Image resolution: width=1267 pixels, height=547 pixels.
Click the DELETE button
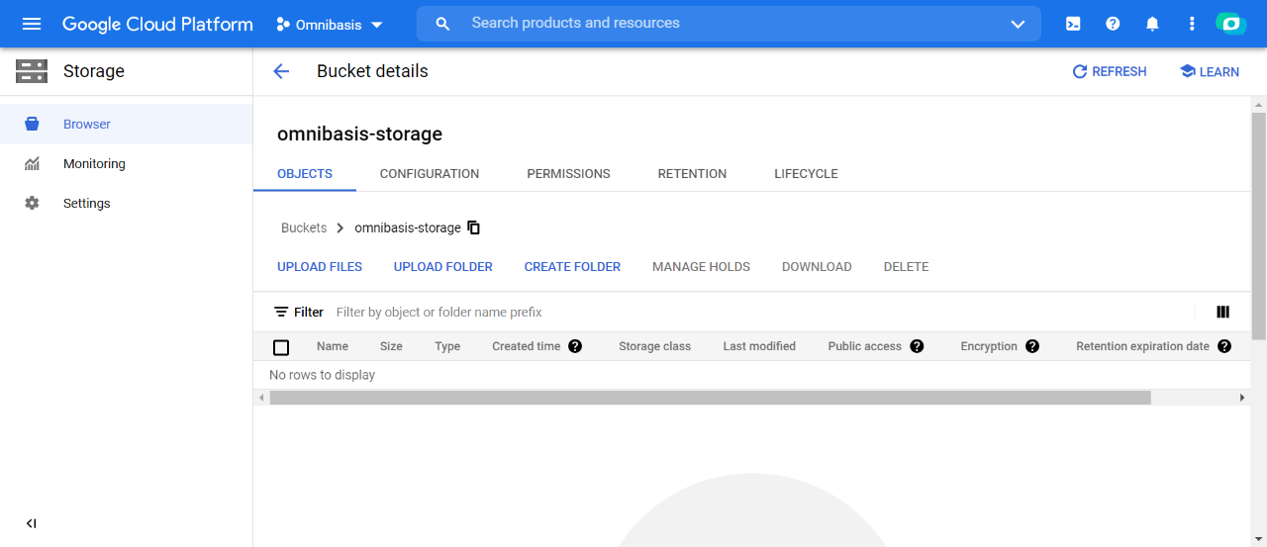pyautogui.click(x=906, y=267)
